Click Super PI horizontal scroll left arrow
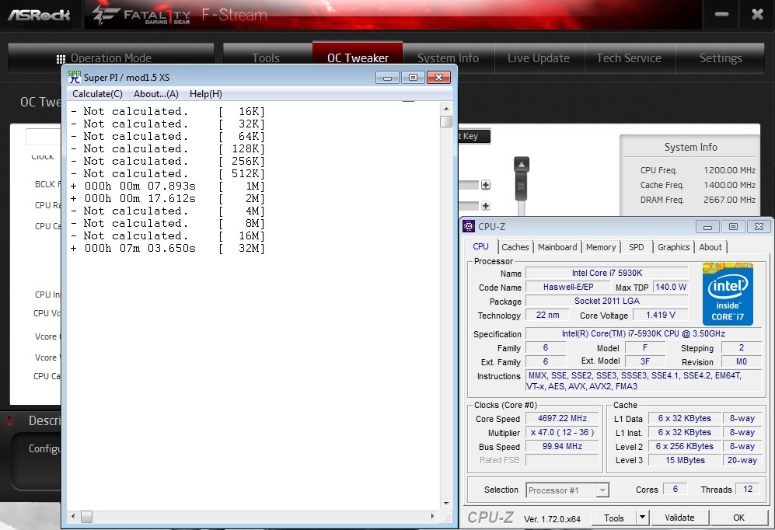Viewport: 775px width, 530px height. click(73, 517)
